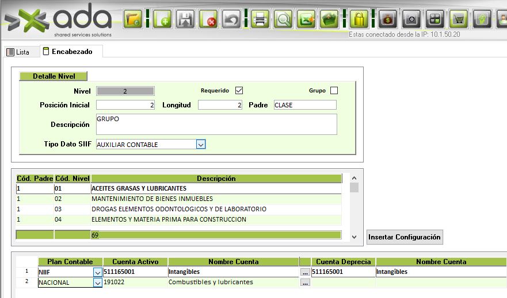Click the magnifying glass search icon
This screenshot has width=507, height=298.
(x=283, y=20)
